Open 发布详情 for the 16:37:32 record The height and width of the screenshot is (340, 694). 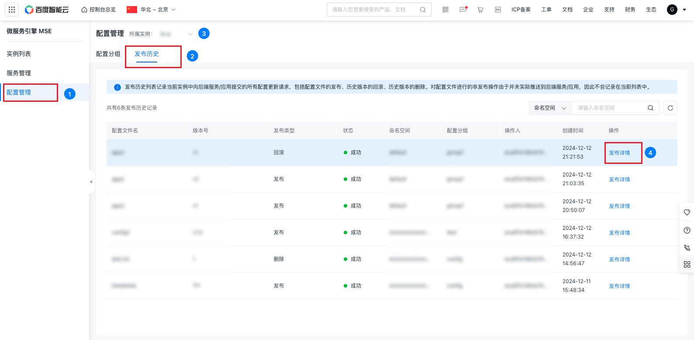pyautogui.click(x=620, y=233)
